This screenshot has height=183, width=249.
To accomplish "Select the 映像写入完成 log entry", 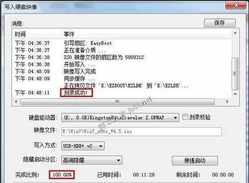I will (x=80, y=72).
